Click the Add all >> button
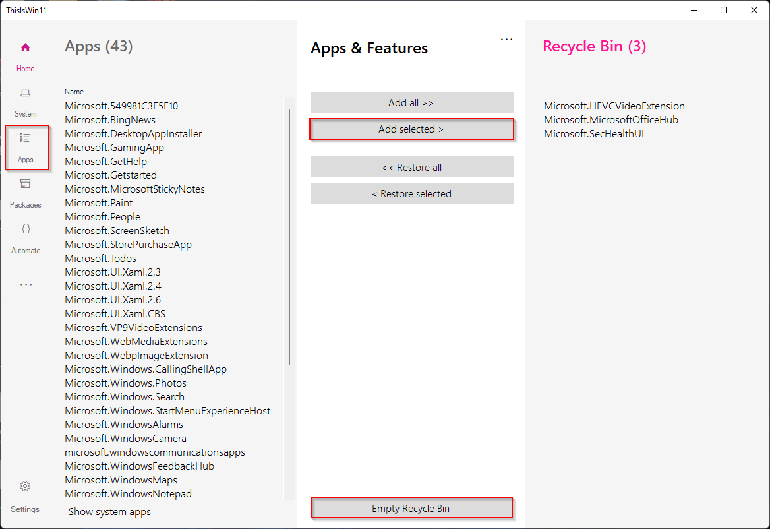Viewport: 770px width, 529px height. 411,103
